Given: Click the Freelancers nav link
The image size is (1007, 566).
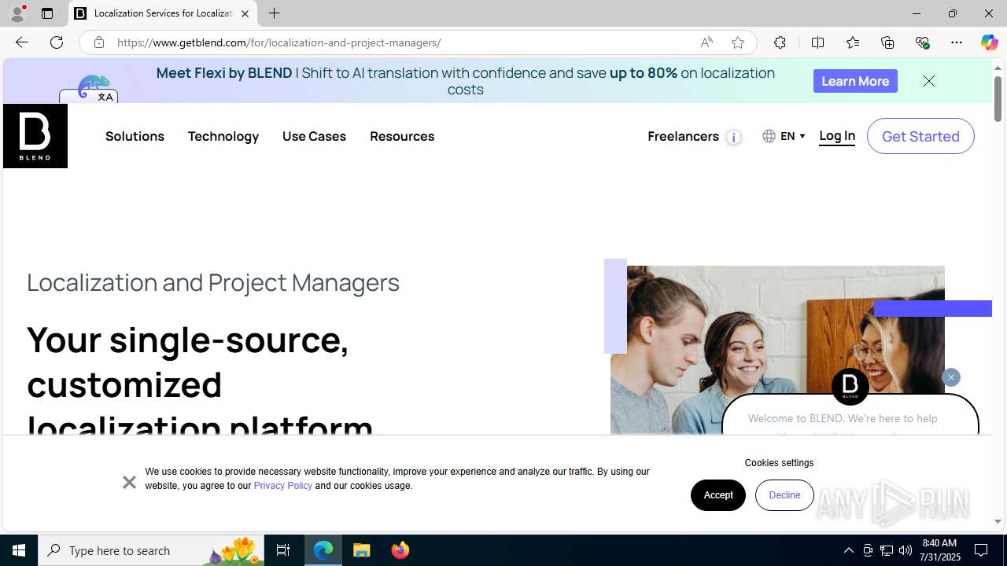Looking at the screenshot, I should point(683,136).
